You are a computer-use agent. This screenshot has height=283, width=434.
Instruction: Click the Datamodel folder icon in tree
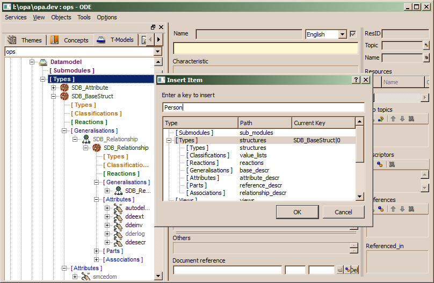[43, 62]
